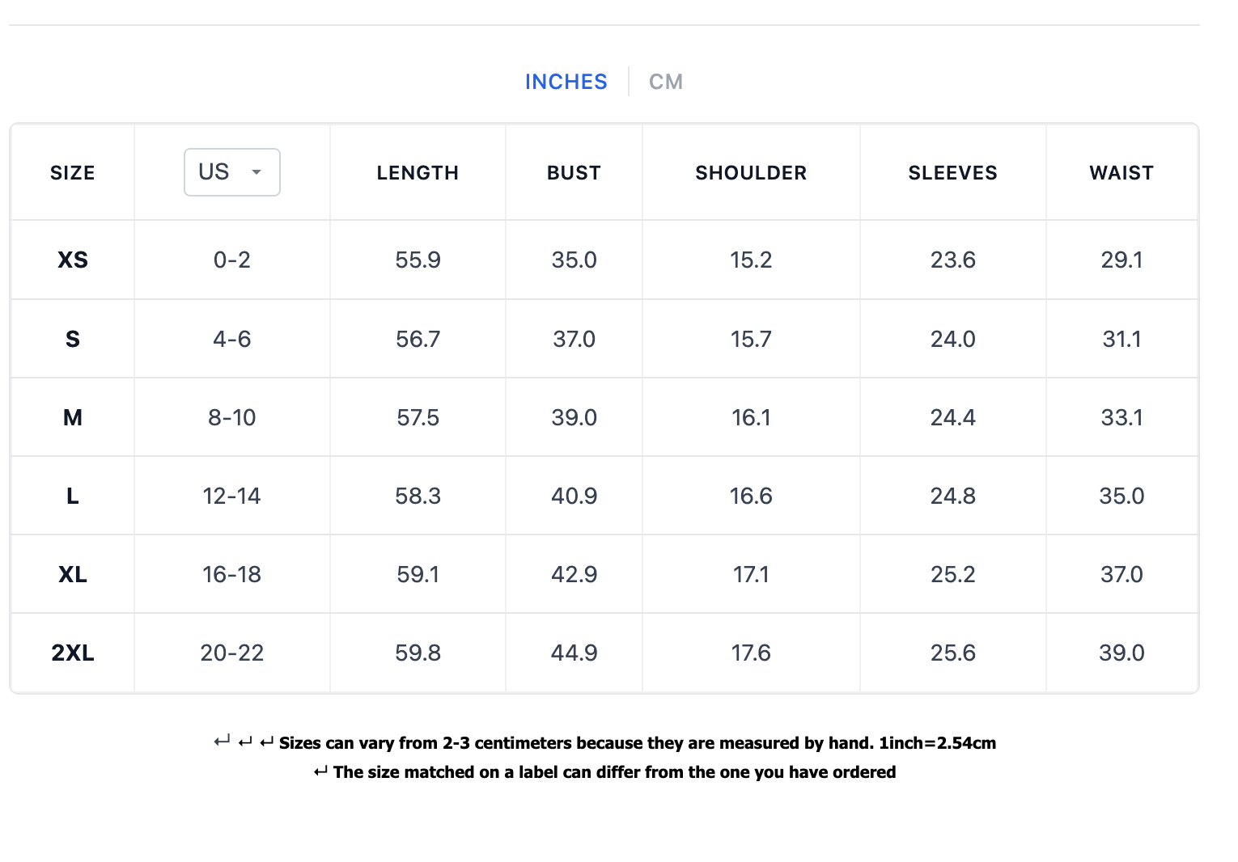Click the SIZE column header
Image resolution: width=1238 pixels, height=862 pixels.
click(x=73, y=173)
